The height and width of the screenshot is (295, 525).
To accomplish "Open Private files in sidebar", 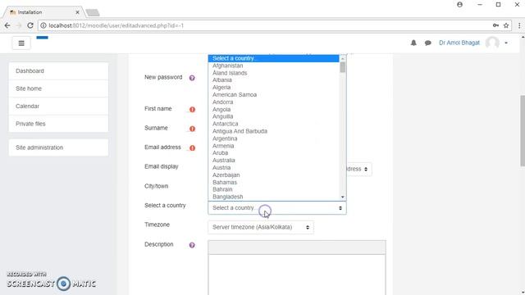I will click(x=58, y=124).
